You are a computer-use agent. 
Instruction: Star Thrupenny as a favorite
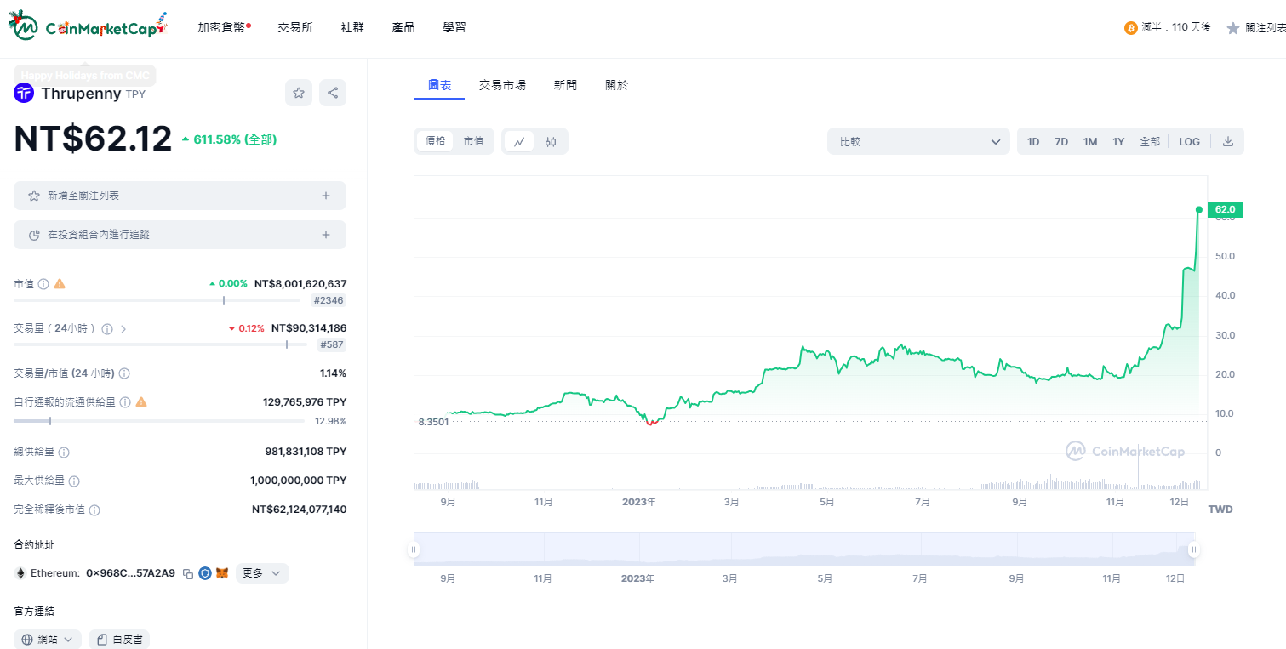[x=299, y=93]
